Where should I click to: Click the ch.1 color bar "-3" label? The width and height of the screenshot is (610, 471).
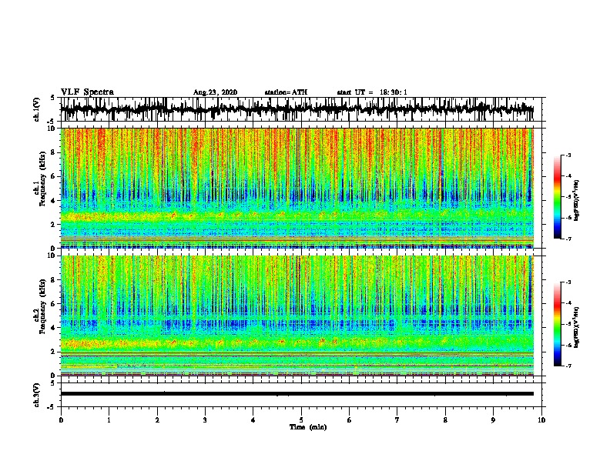[x=568, y=155]
